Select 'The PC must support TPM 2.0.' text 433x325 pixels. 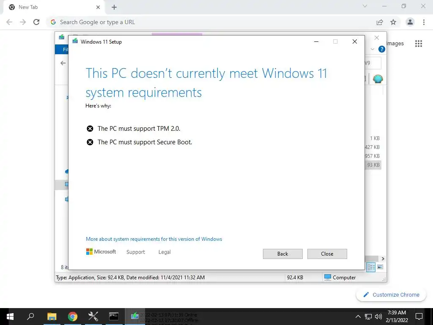coord(139,129)
